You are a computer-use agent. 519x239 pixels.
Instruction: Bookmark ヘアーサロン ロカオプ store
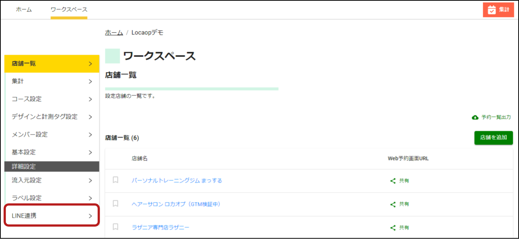point(115,204)
